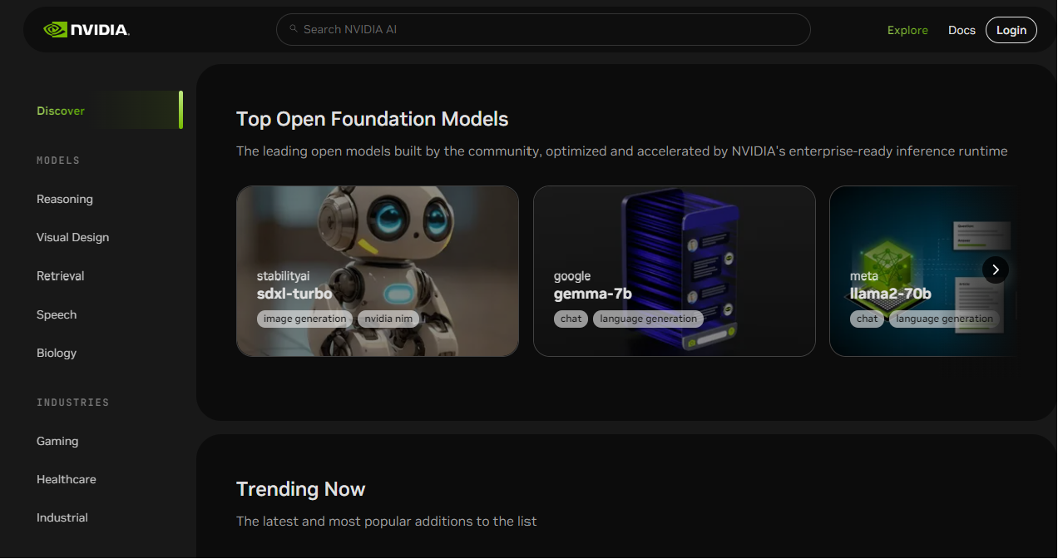The width and height of the screenshot is (1058, 559).
Task: Click the image generation tag
Action: [x=304, y=319]
